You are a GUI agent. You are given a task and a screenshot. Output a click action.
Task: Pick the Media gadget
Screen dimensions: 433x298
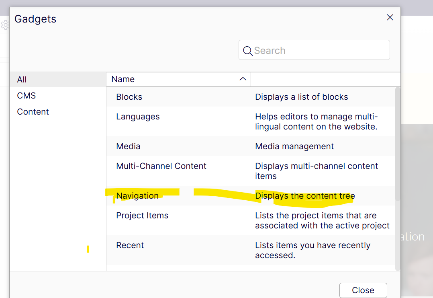pyautogui.click(x=128, y=146)
